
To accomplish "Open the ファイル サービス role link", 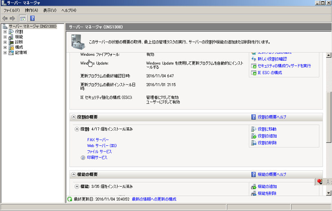I will pos(99,152).
